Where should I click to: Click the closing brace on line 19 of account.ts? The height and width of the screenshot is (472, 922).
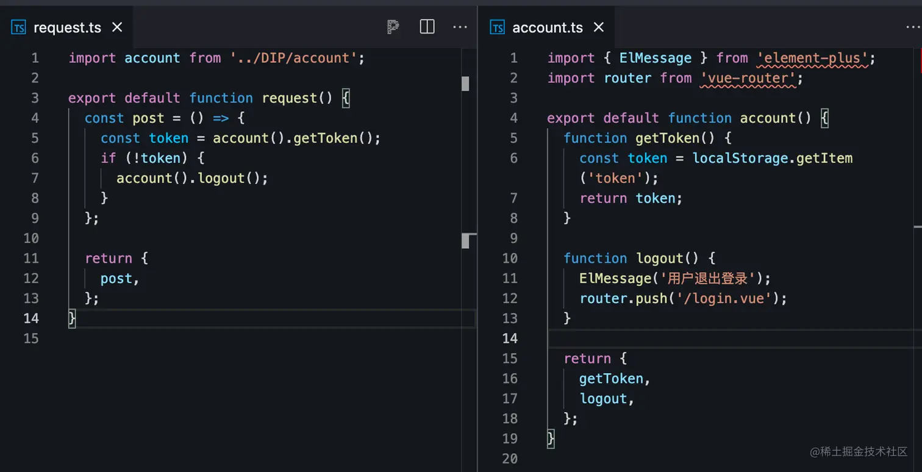tap(551, 439)
